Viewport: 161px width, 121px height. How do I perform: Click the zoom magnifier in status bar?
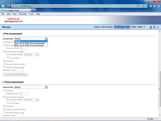click(x=148, y=119)
